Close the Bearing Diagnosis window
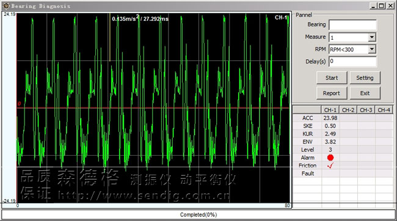The height and width of the screenshot is (221, 397). pos(390,5)
